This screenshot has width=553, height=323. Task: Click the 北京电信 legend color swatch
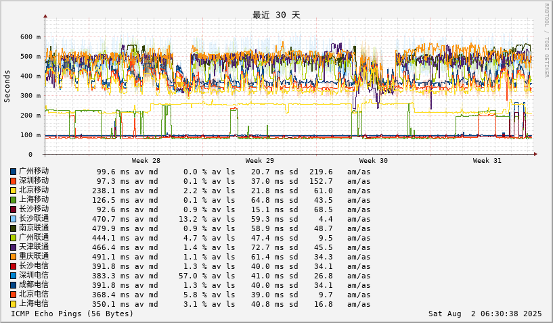(x=13, y=295)
